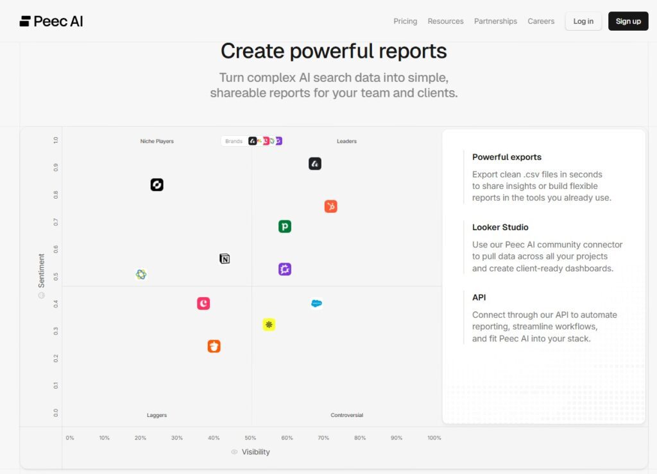Open the Resources menu item

click(x=445, y=21)
